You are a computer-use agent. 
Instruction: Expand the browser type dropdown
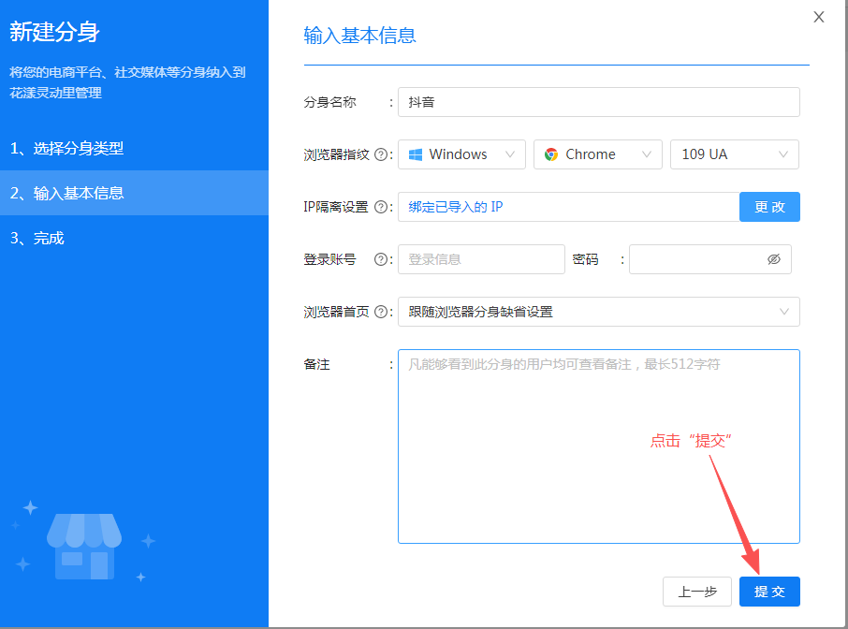click(x=597, y=154)
